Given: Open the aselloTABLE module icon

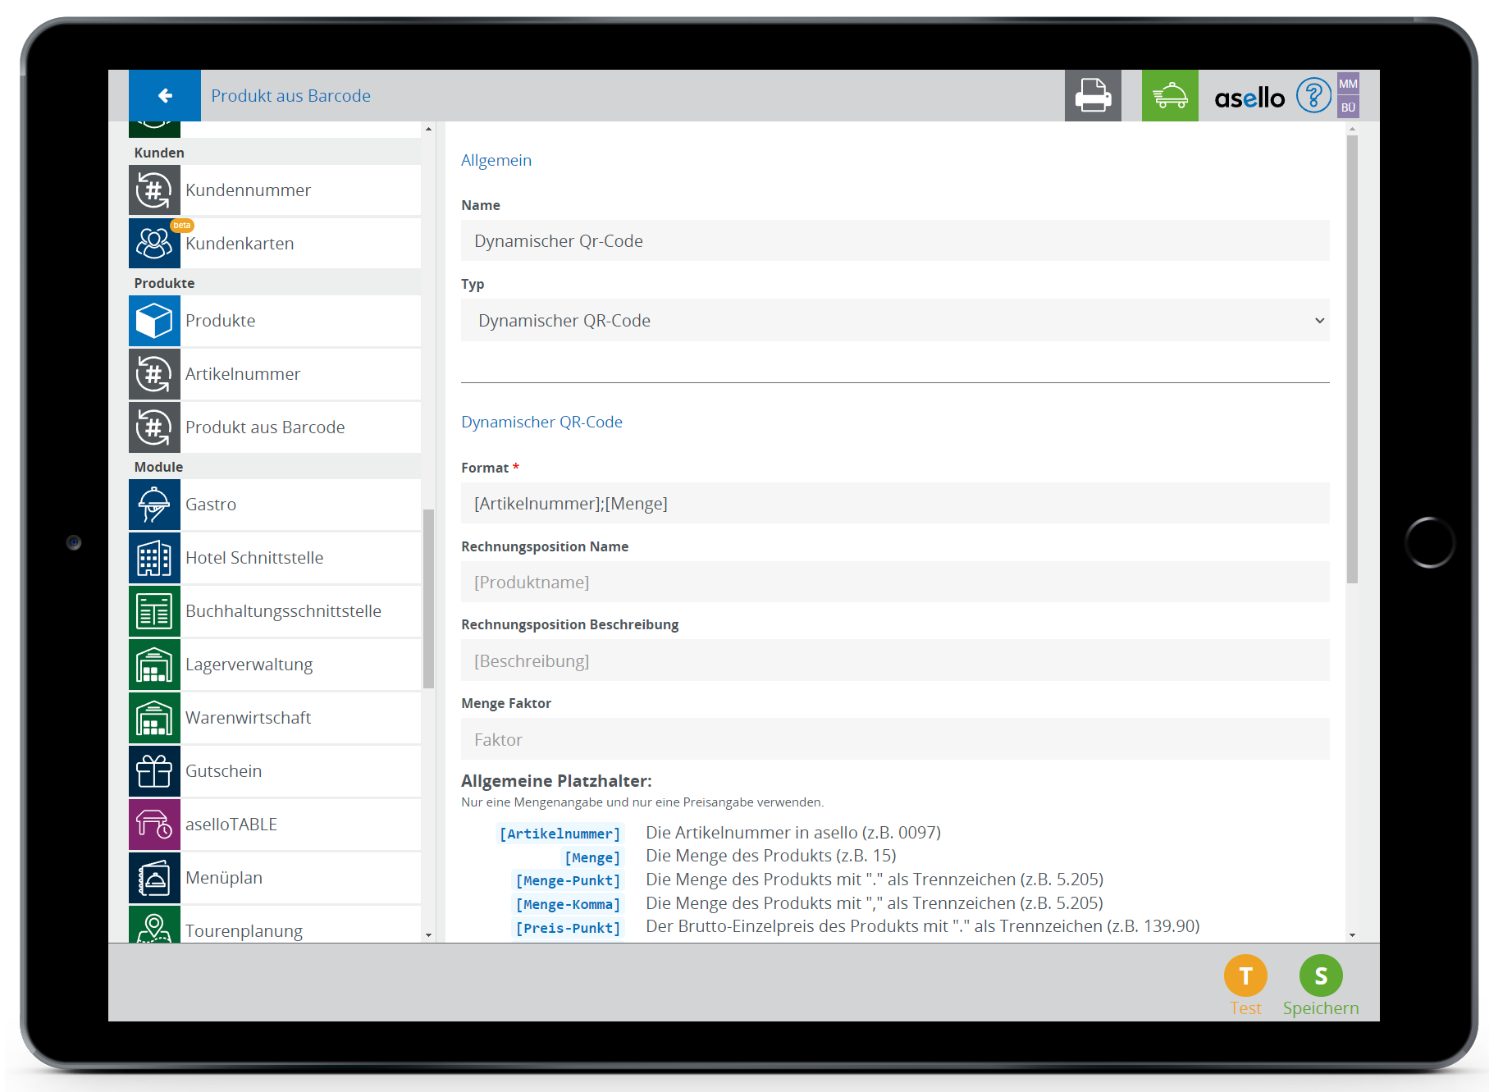Looking at the screenshot, I should pyautogui.click(x=154, y=825).
